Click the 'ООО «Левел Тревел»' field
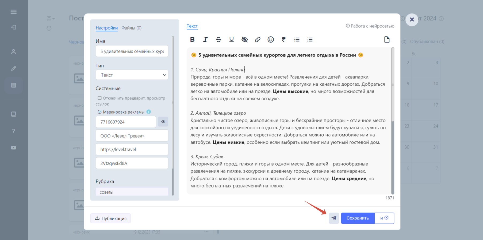This screenshot has width=483, height=240. (132, 136)
